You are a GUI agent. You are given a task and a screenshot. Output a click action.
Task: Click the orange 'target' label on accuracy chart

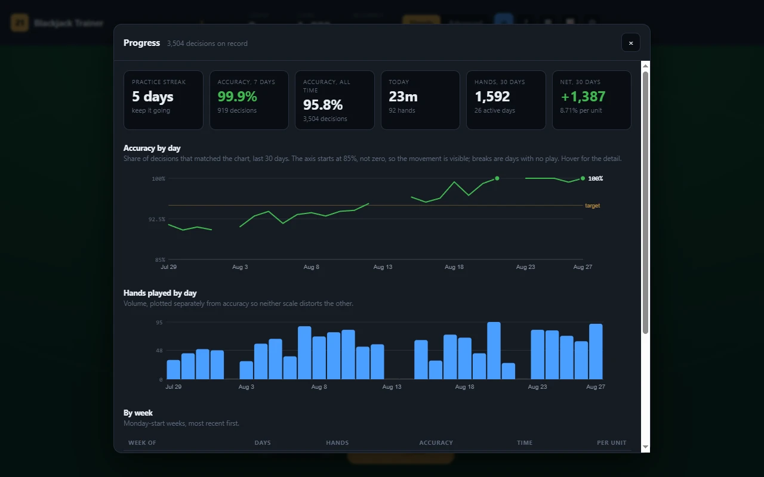[x=592, y=206]
